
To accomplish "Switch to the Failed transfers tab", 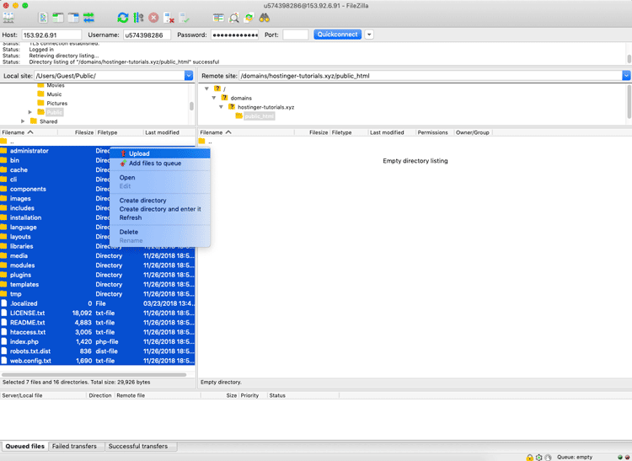I will point(74,446).
